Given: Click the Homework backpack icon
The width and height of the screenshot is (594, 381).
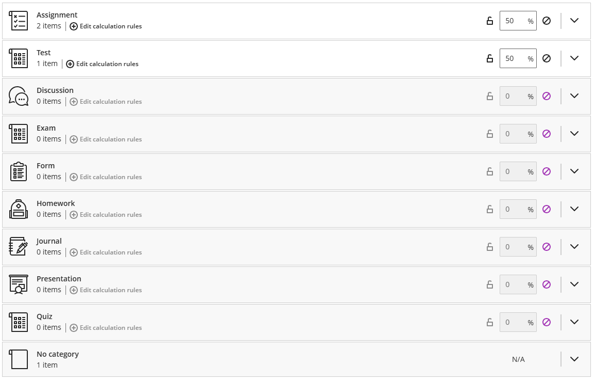Looking at the screenshot, I should tap(19, 209).
